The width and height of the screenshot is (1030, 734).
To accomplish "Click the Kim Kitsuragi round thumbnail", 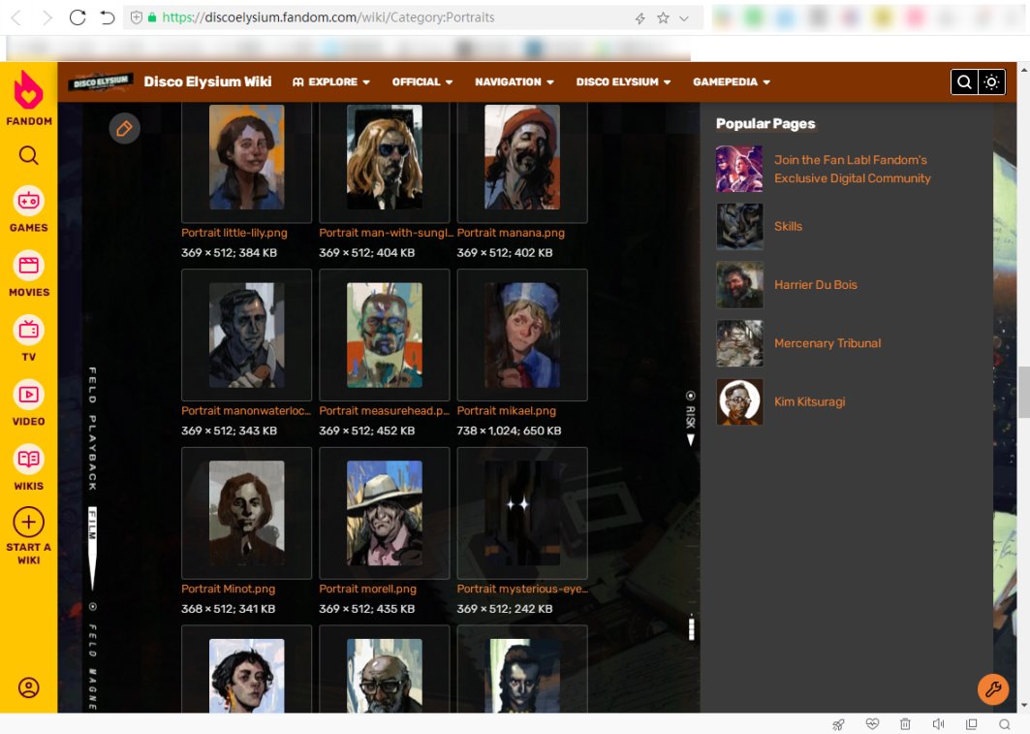I will [x=739, y=401].
